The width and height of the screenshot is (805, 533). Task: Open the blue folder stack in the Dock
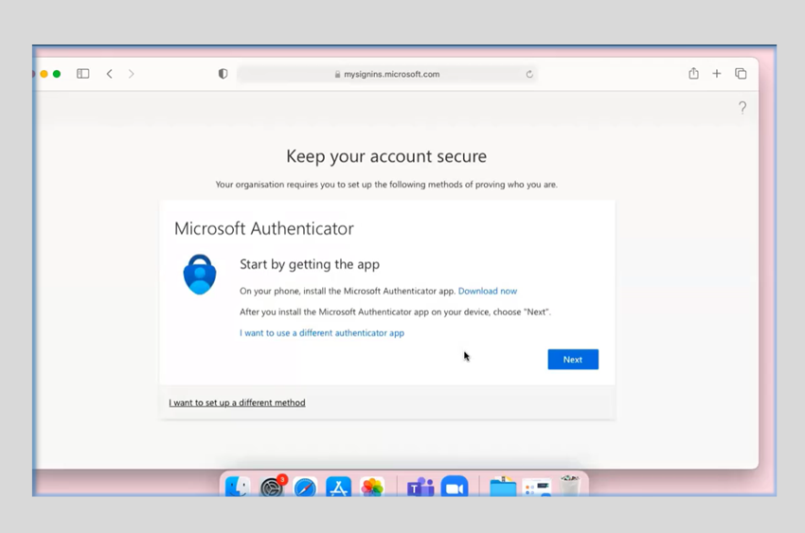(503, 487)
